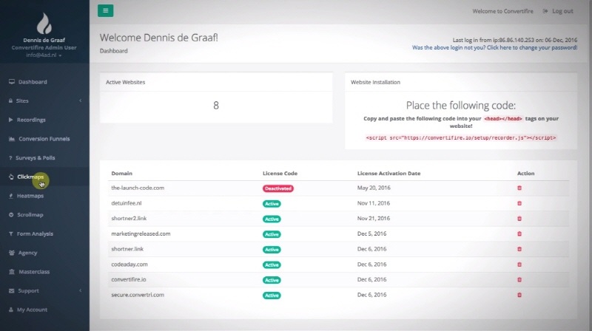Click the Scrollmap circle icon
The image size is (592, 331).
(11, 214)
